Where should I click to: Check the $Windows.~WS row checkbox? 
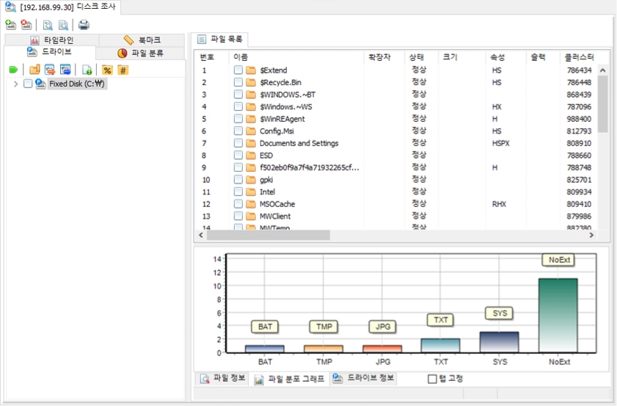pyautogui.click(x=238, y=106)
